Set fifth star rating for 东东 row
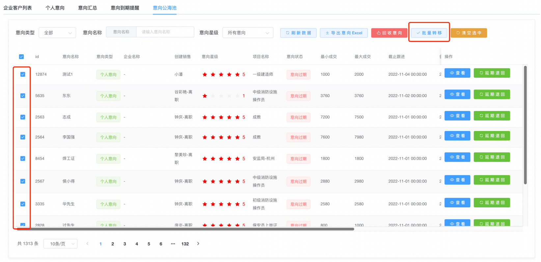Image resolution: width=541 pixels, height=262 pixels. click(x=237, y=96)
